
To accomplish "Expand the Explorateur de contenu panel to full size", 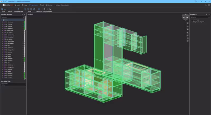I will click(25, 14).
